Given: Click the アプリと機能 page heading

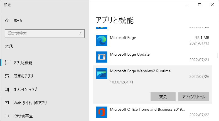Looking at the screenshot, I should click(x=115, y=20).
